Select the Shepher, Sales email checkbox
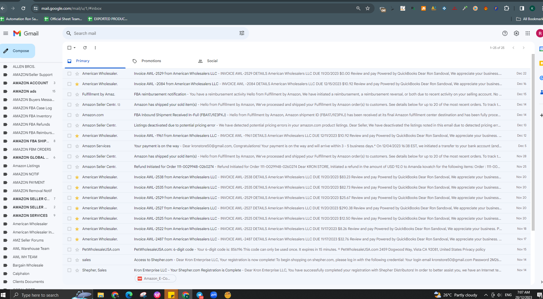543x299 pixels. click(x=69, y=270)
